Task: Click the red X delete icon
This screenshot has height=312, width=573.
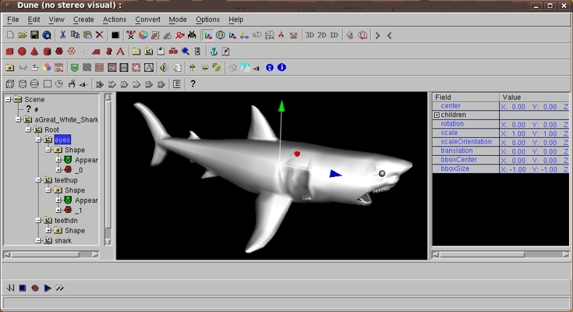Action: (99, 35)
